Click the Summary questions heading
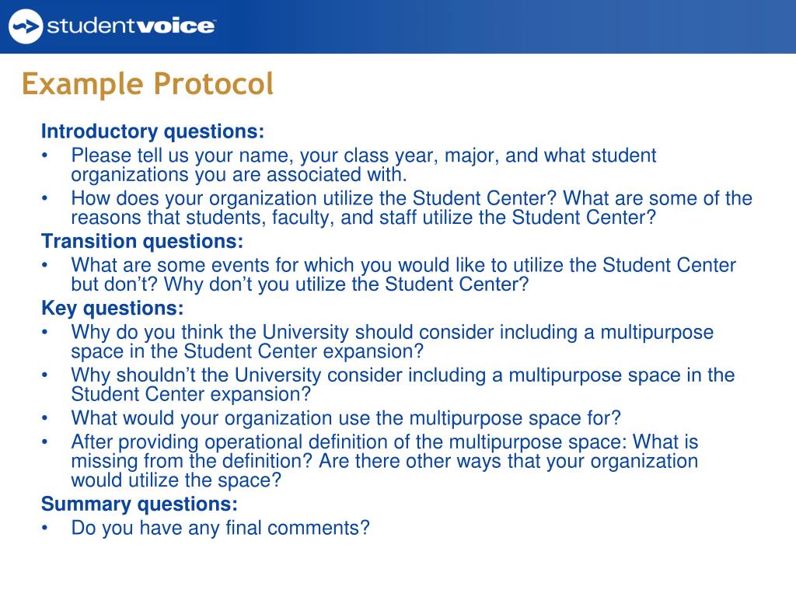 (139, 504)
